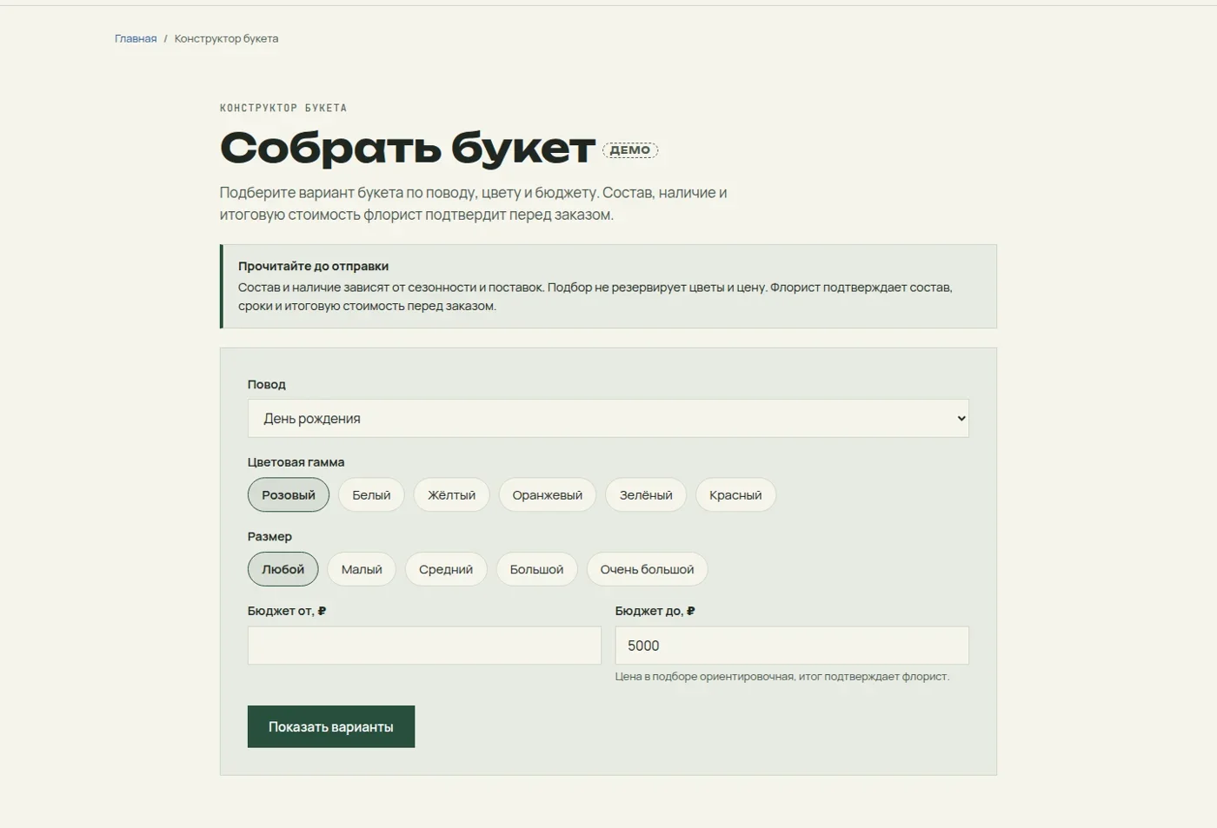Pick the Очень большой size
The width and height of the screenshot is (1217, 828).
647,569
